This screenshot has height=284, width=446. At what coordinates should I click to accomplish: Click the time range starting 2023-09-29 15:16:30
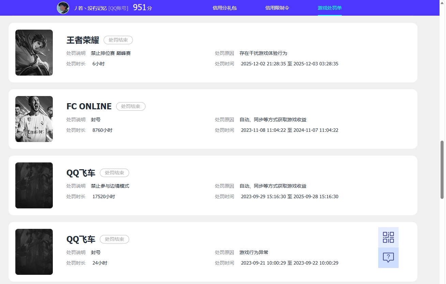pyautogui.click(x=290, y=197)
